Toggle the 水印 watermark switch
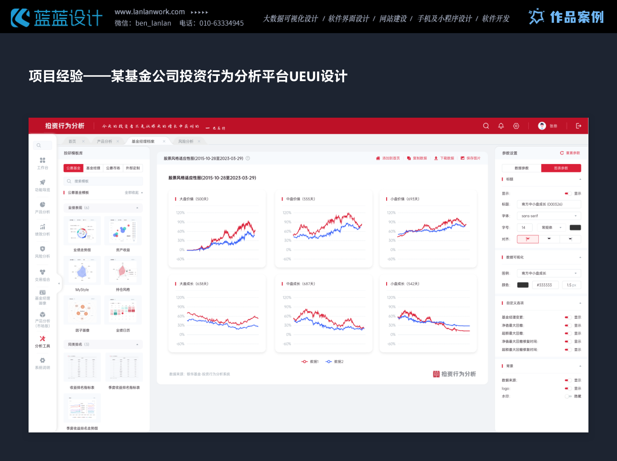 tap(568, 396)
